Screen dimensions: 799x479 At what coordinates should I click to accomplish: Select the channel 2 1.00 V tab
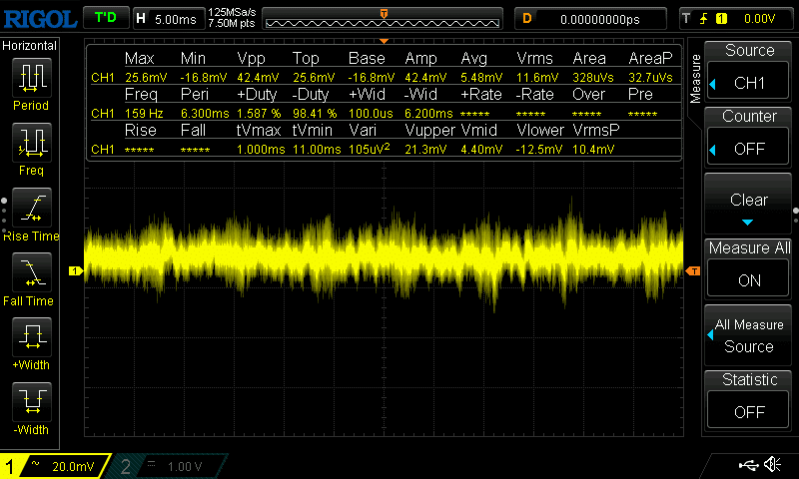tap(165, 466)
